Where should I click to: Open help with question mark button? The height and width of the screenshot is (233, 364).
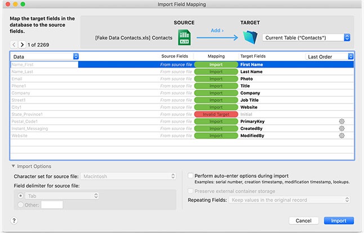click(x=14, y=221)
